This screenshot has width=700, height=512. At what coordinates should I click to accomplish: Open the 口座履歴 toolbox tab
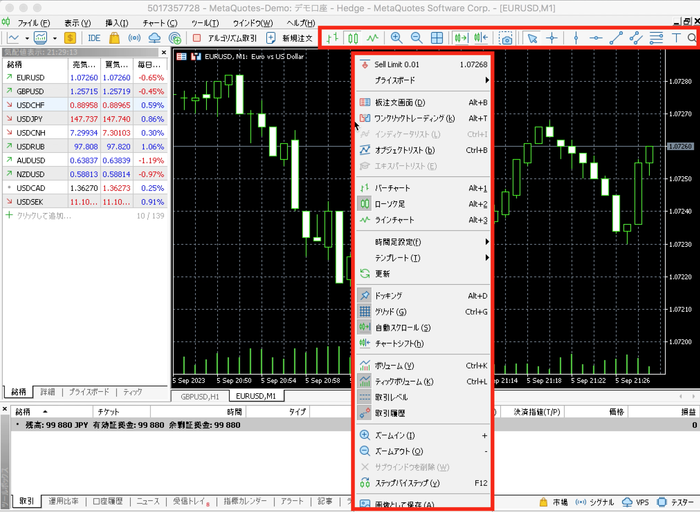[108, 501]
